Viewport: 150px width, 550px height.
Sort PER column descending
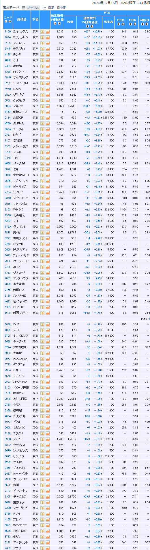point(123,24)
